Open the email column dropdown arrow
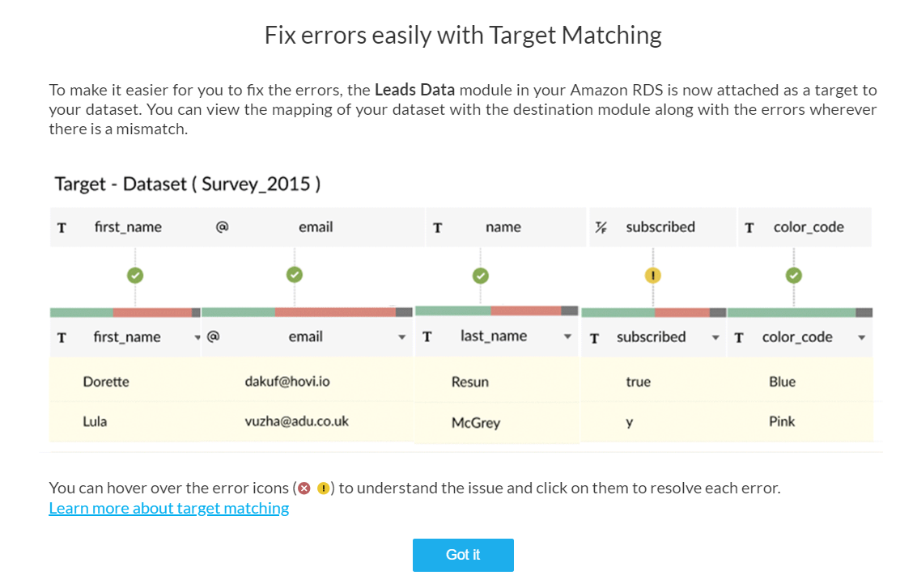 tap(401, 337)
